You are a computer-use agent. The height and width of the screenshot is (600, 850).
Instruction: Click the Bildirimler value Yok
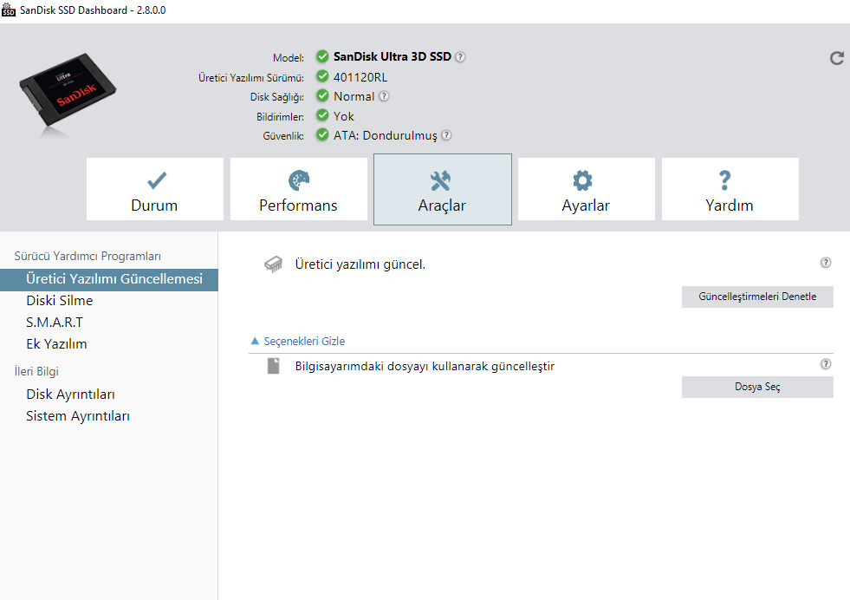coord(344,116)
